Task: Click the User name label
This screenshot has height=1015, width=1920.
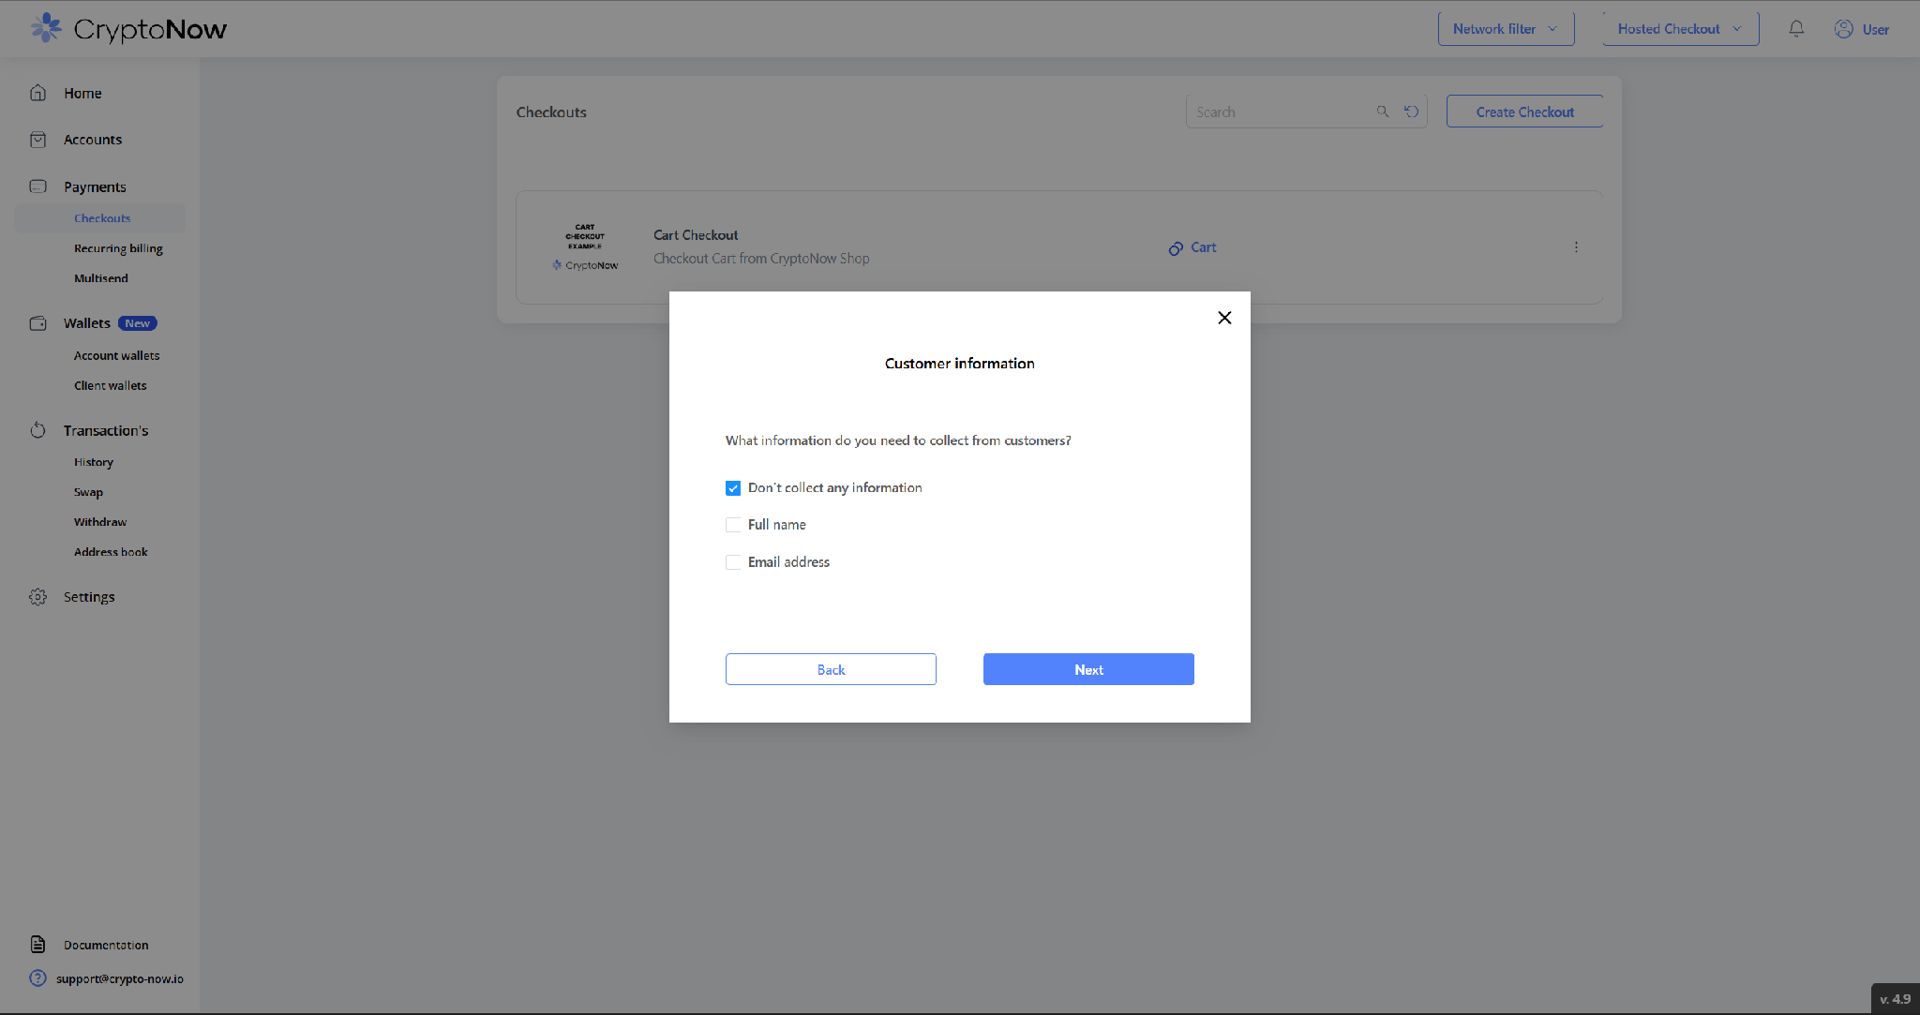Action: 1876,29
